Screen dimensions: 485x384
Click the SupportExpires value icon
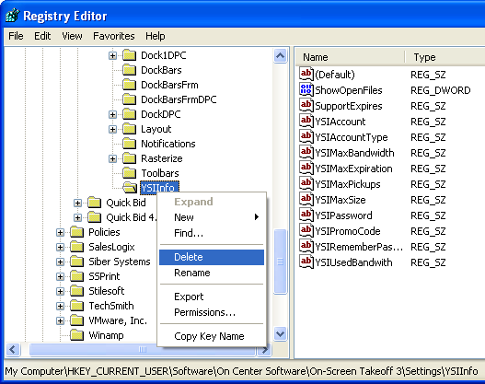pyautogui.click(x=306, y=106)
